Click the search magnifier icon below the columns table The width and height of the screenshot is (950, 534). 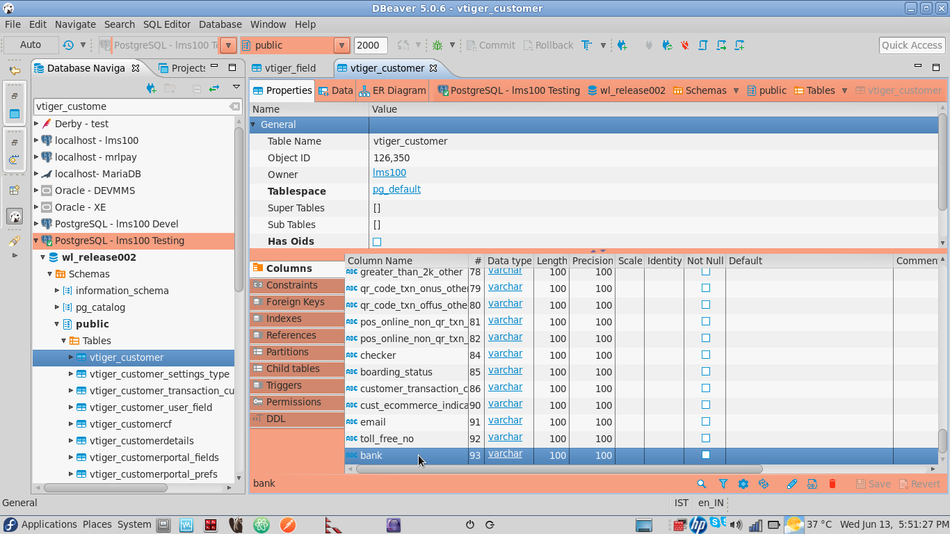coord(702,484)
